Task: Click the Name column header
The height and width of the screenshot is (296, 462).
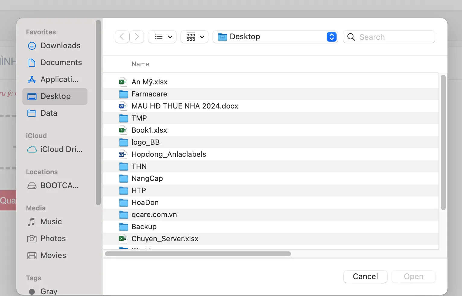Action: point(141,64)
